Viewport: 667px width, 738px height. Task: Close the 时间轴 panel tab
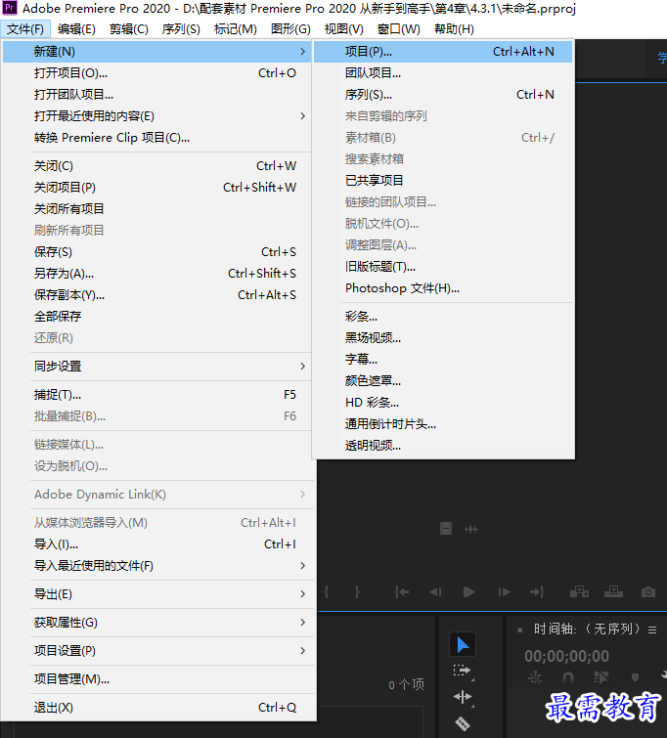[x=519, y=629]
